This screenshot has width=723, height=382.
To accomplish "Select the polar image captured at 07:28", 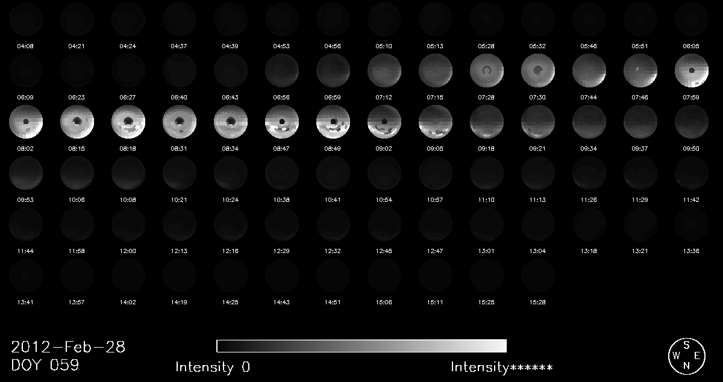I will pyautogui.click(x=487, y=70).
